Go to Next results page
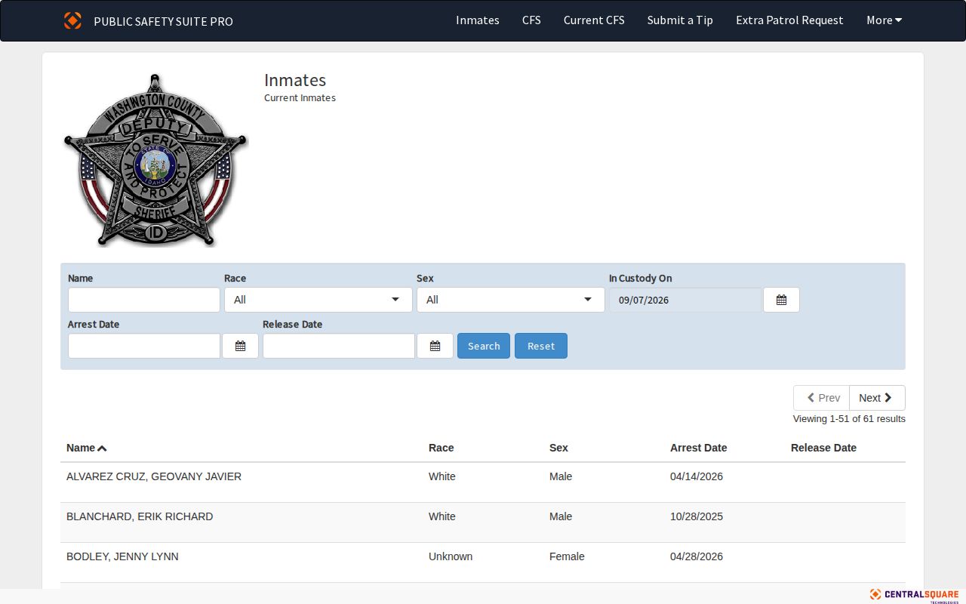The width and height of the screenshot is (966, 604). [877, 398]
